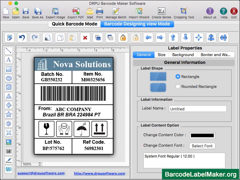Open the Import Wizard
This screenshot has width=240, height=180.
pyautogui.click(x=138, y=11)
